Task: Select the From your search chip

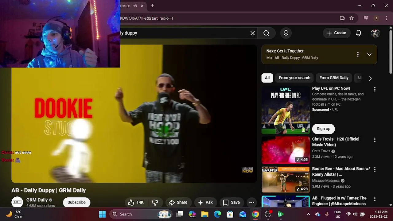Action: (x=294, y=78)
